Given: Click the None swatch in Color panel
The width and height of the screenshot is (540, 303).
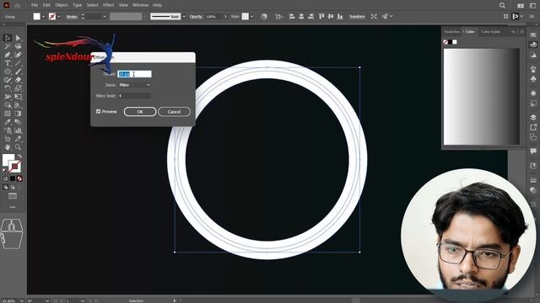Looking at the screenshot, I should point(445,42).
